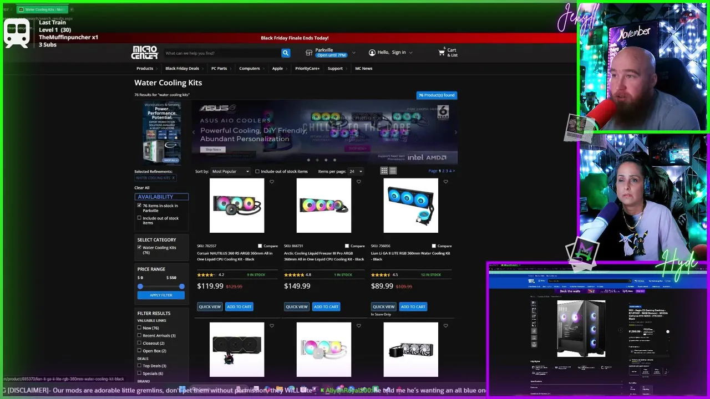Switch to list view layout
The height and width of the screenshot is (399, 710).
[x=393, y=171]
